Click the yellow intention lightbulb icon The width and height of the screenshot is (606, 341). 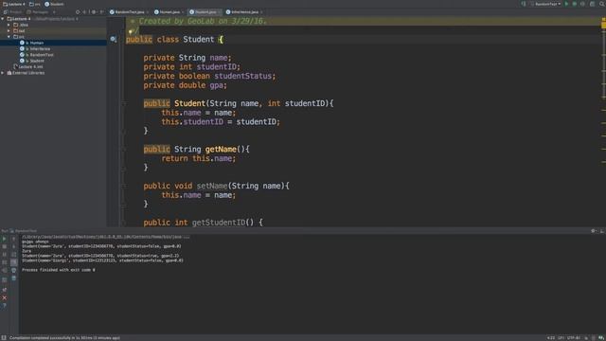(x=131, y=30)
